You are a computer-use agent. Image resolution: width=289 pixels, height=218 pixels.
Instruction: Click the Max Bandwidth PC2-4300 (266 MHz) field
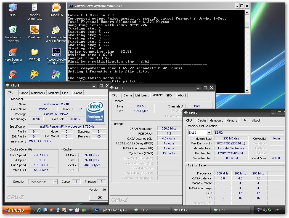[x=231, y=143]
